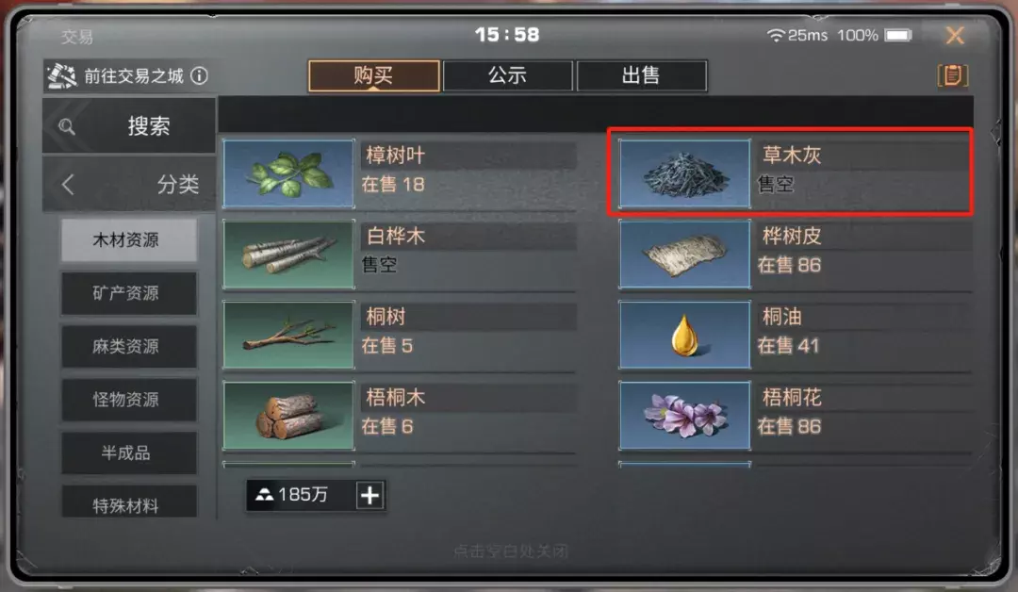Screen dimensions: 1018x592
Task: Switch to the 出售 tab
Action: pos(642,76)
